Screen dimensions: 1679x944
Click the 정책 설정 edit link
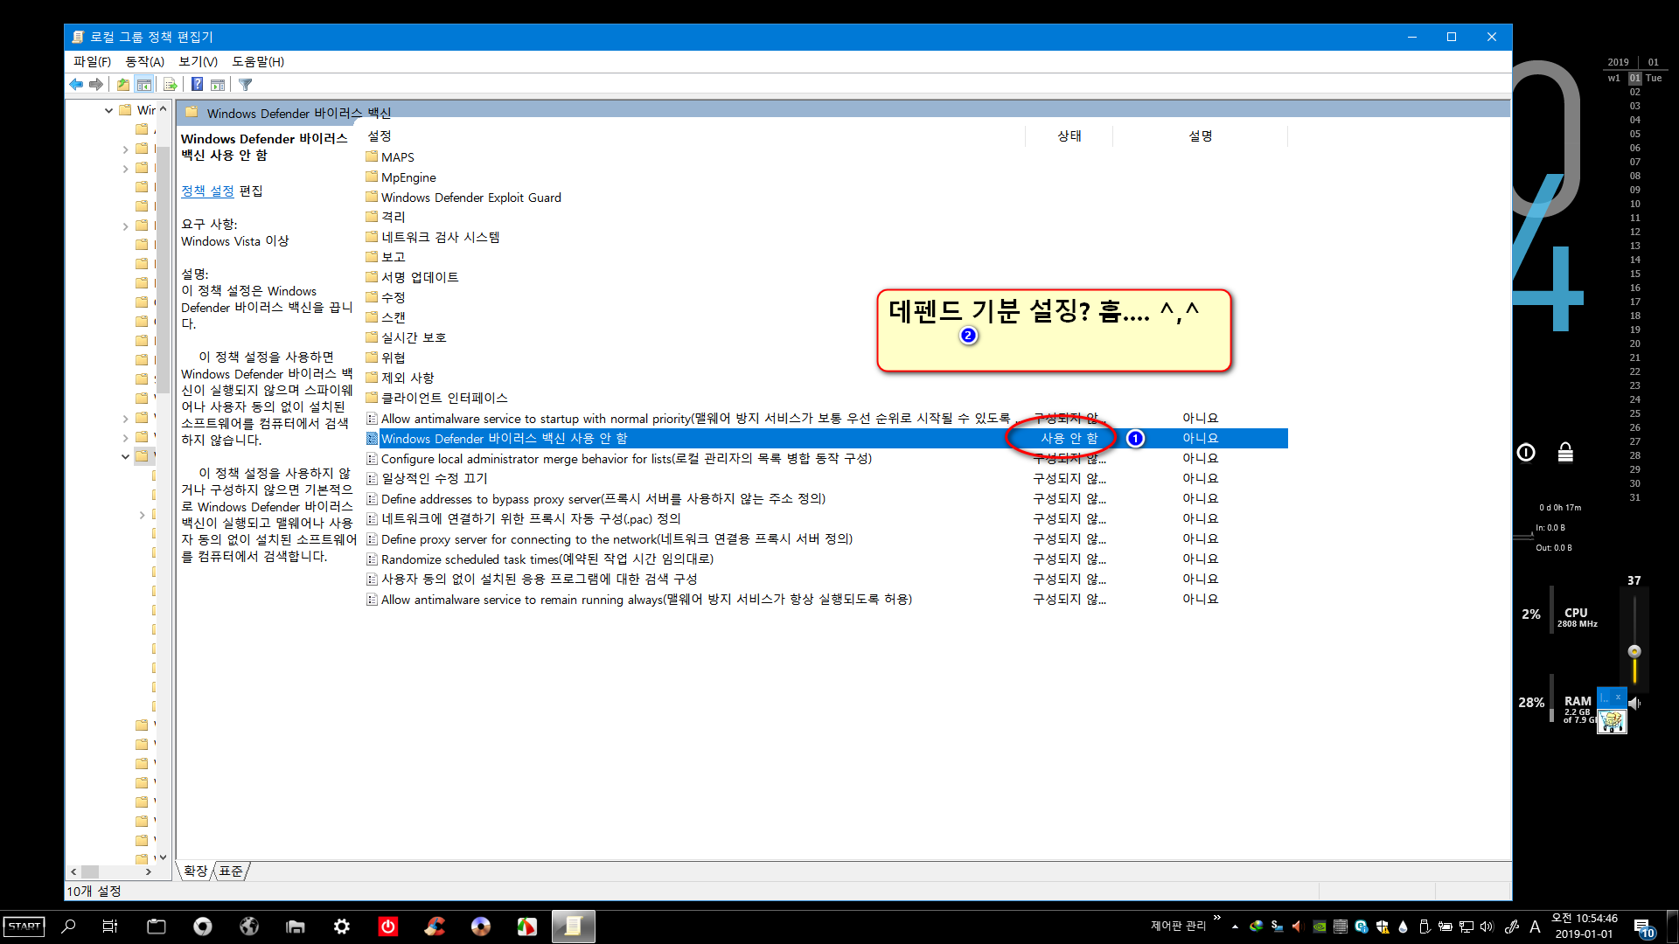click(x=207, y=191)
